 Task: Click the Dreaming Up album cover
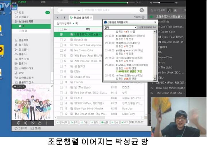(32, 102)
